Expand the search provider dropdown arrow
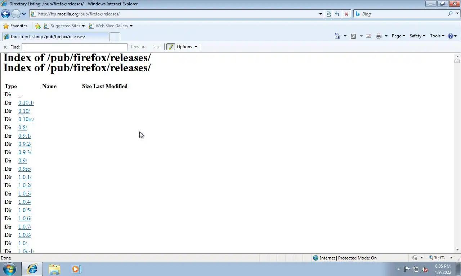The height and width of the screenshot is (276, 461). (457, 14)
